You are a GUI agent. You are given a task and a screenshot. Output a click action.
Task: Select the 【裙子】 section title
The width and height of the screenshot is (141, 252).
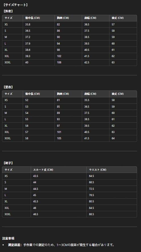click(8, 163)
